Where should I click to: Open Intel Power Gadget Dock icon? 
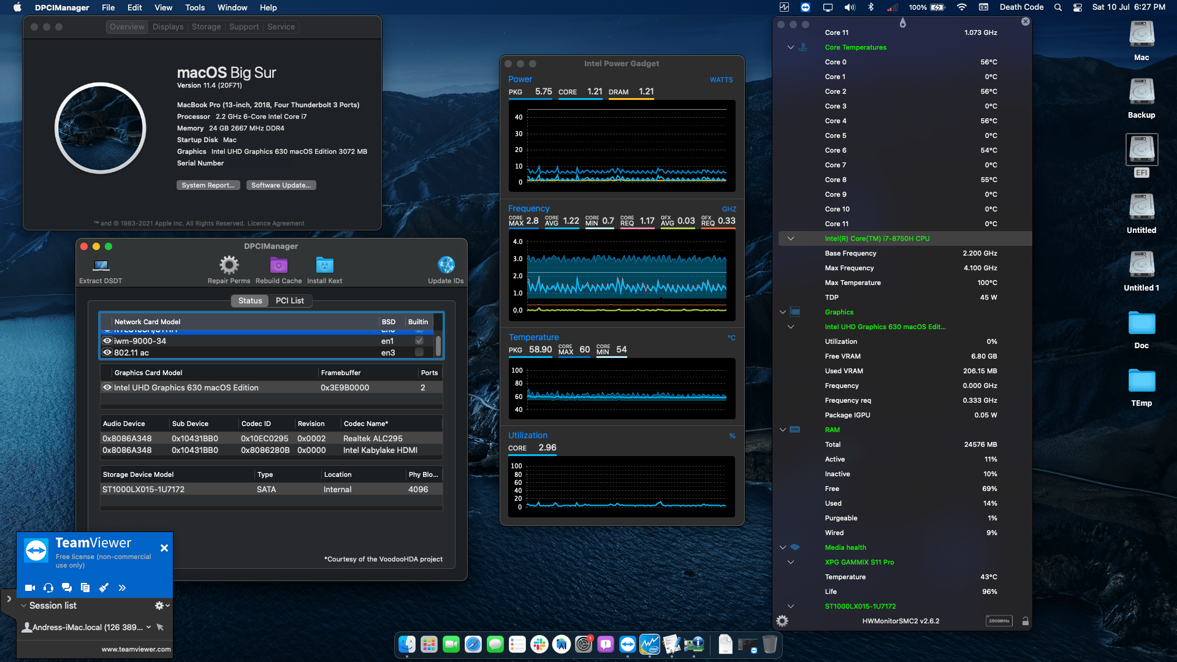coord(650,644)
